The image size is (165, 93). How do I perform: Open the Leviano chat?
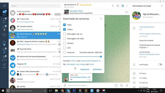(35, 80)
